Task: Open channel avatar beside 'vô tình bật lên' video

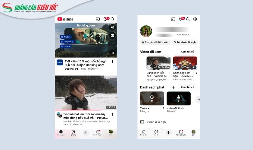Action: coord(59,115)
